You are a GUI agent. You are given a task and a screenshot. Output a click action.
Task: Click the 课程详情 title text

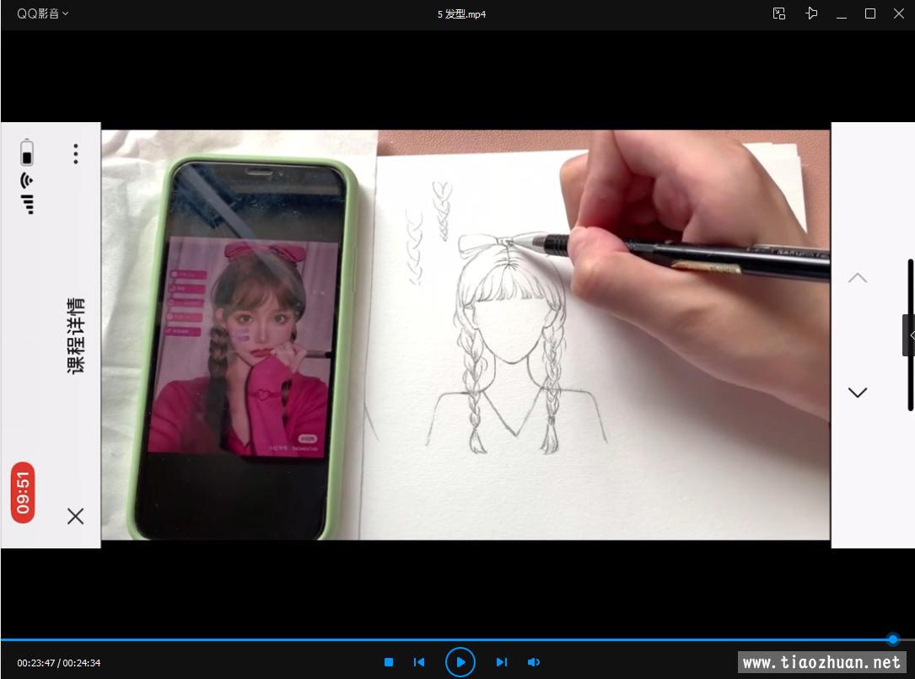75,335
